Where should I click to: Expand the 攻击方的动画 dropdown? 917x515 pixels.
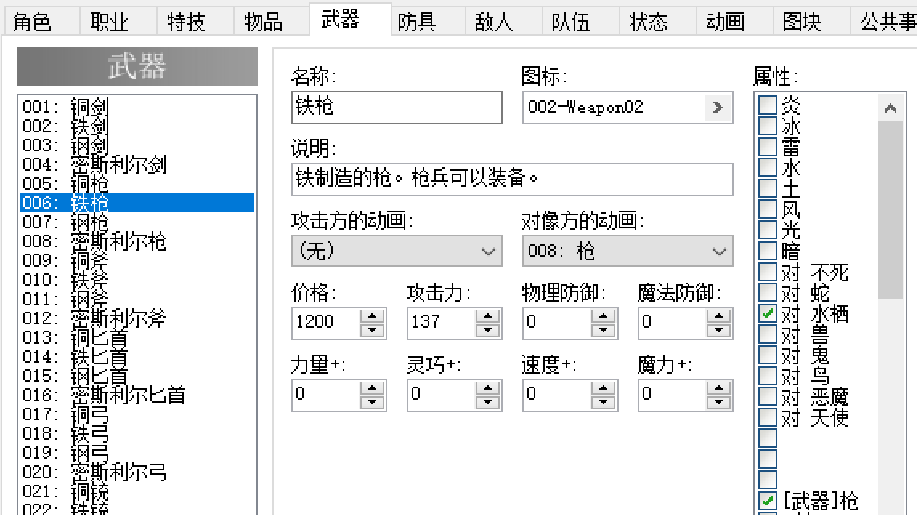coord(396,251)
